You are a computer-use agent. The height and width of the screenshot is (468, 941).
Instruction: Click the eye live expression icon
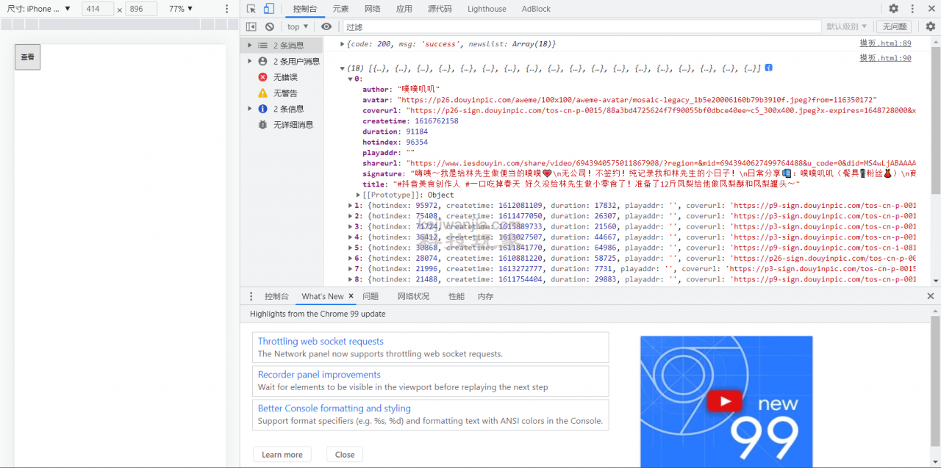point(326,26)
